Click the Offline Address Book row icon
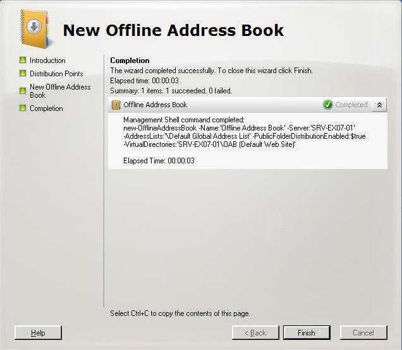Image resolution: width=402 pixels, height=350 pixels. coord(116,105)
